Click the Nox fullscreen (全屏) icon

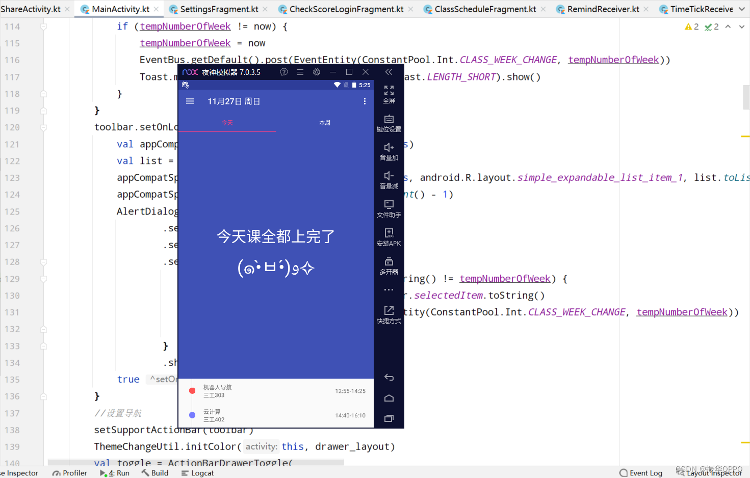pyautogui.click(x=389, y=94)
